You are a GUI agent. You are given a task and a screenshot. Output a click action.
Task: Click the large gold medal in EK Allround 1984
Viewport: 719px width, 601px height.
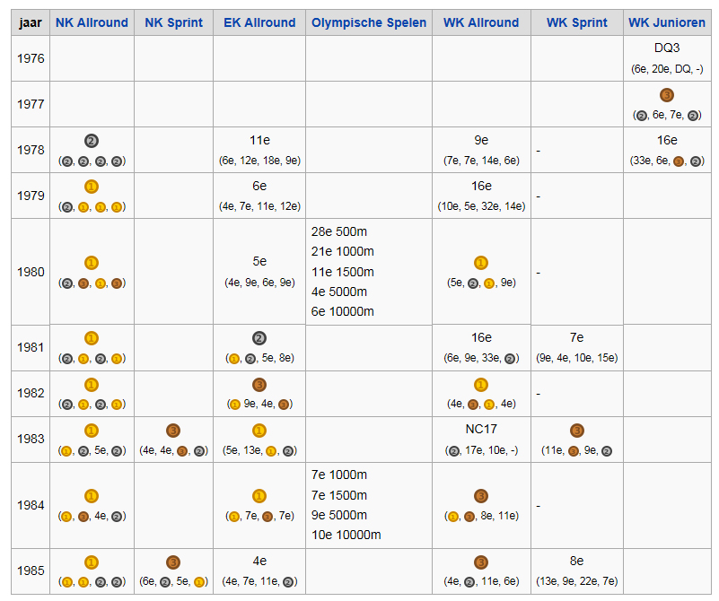(259, 496)
